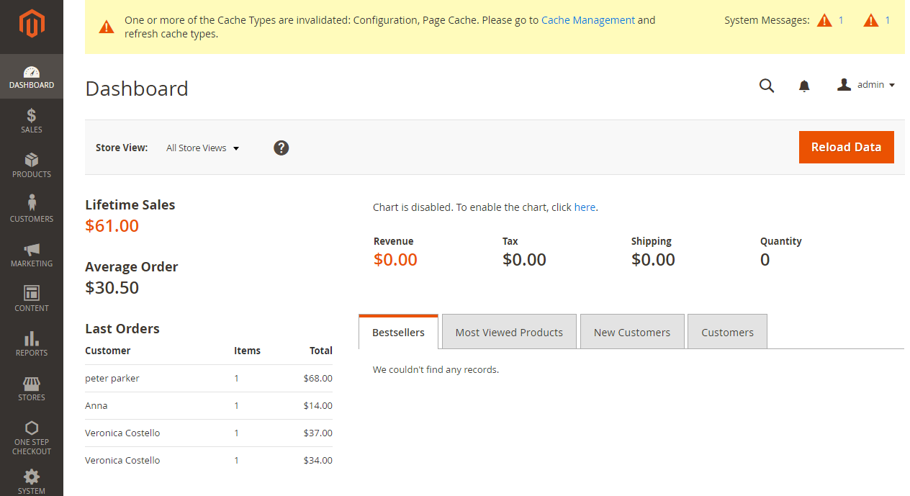910x496 pixels.
Task: Open the Customers sidebar icon
Action: click(x=32, y=204)
